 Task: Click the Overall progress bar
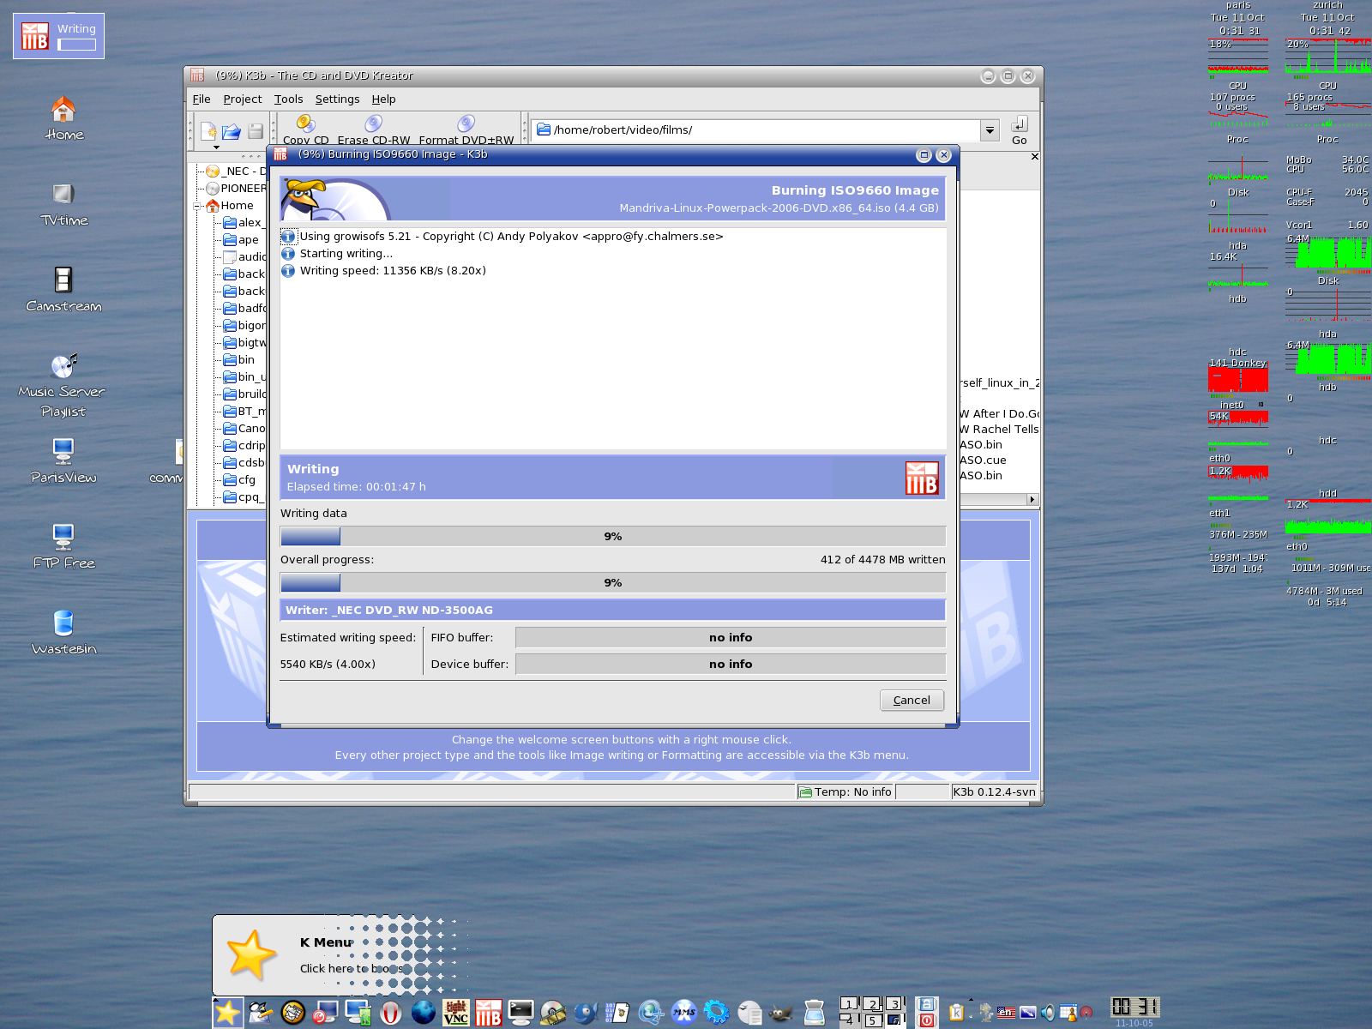pyautogui.click(x=613, y=582)
